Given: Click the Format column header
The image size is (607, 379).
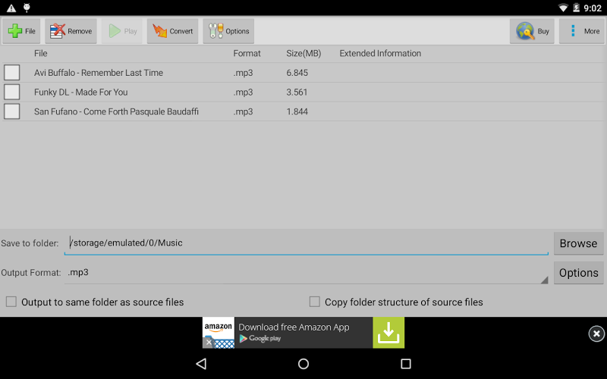Looking at the screenshot, I should click(x=247, y=53).
